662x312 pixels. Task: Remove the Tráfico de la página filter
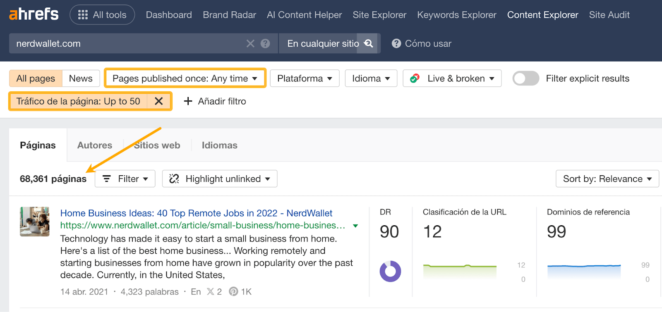[158, 101]
